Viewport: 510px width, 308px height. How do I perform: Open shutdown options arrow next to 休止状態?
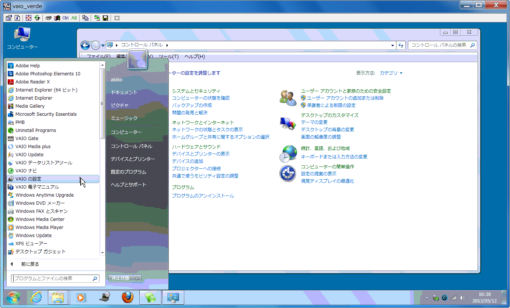(137, 278)
